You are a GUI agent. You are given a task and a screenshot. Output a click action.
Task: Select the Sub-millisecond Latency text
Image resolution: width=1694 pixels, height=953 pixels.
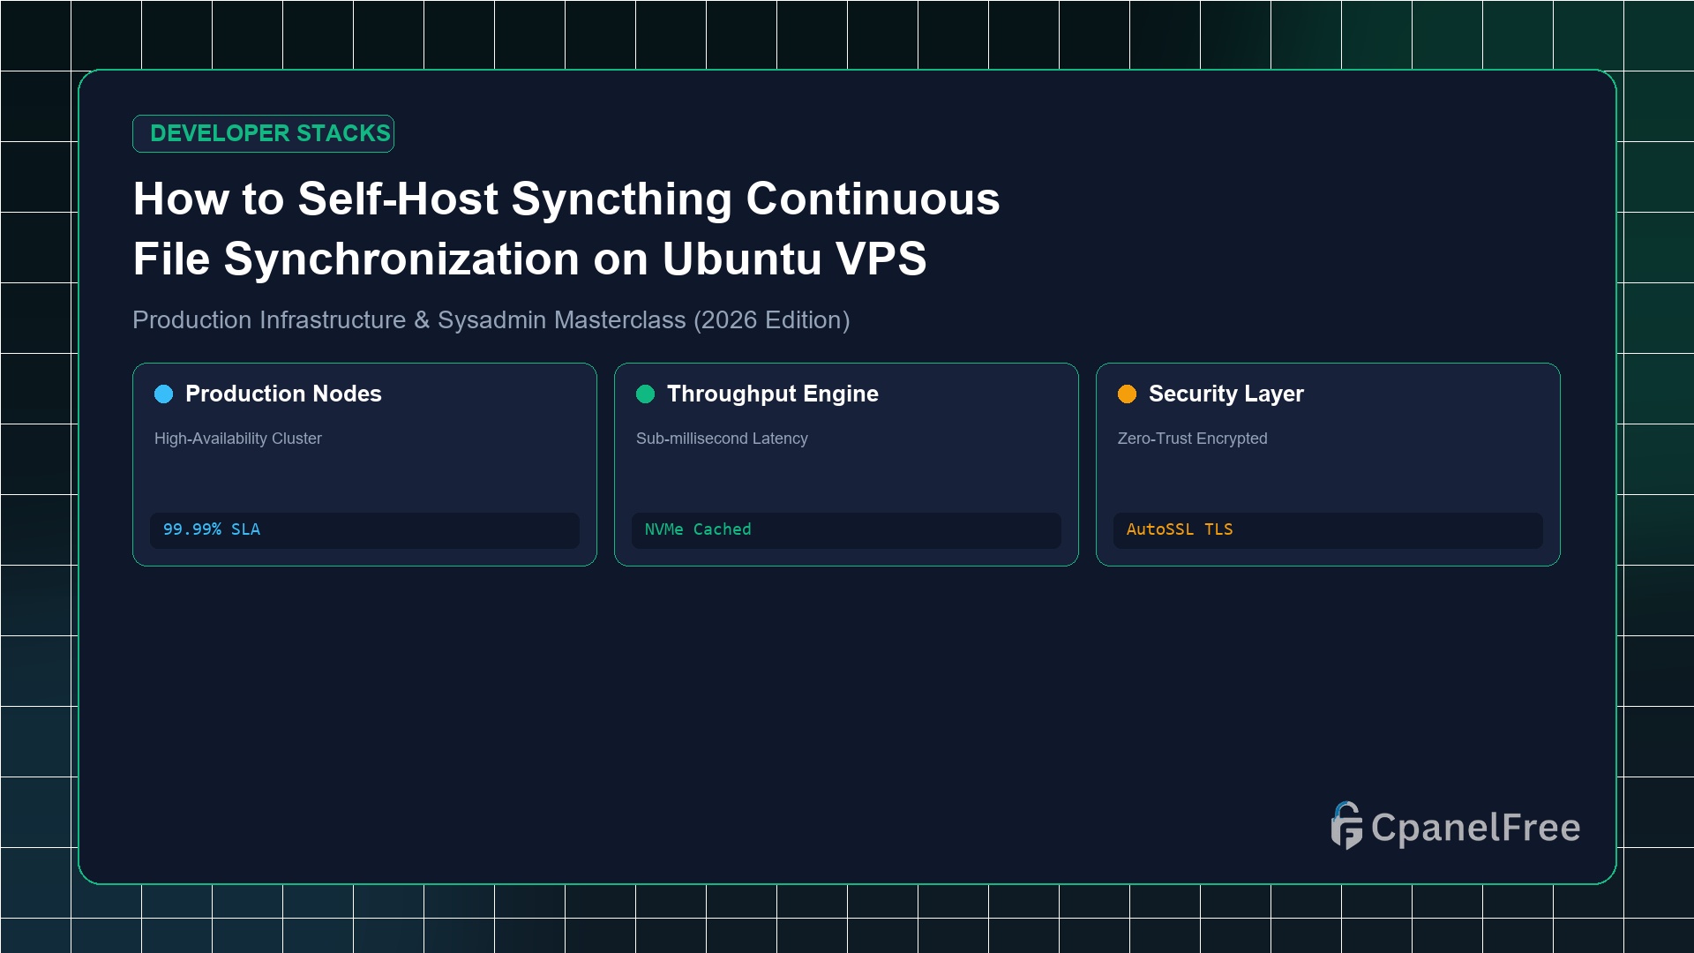point(722,439)
